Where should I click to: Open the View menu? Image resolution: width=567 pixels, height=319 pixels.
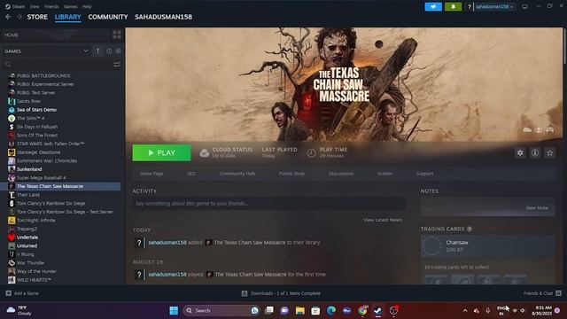(35, 6)
